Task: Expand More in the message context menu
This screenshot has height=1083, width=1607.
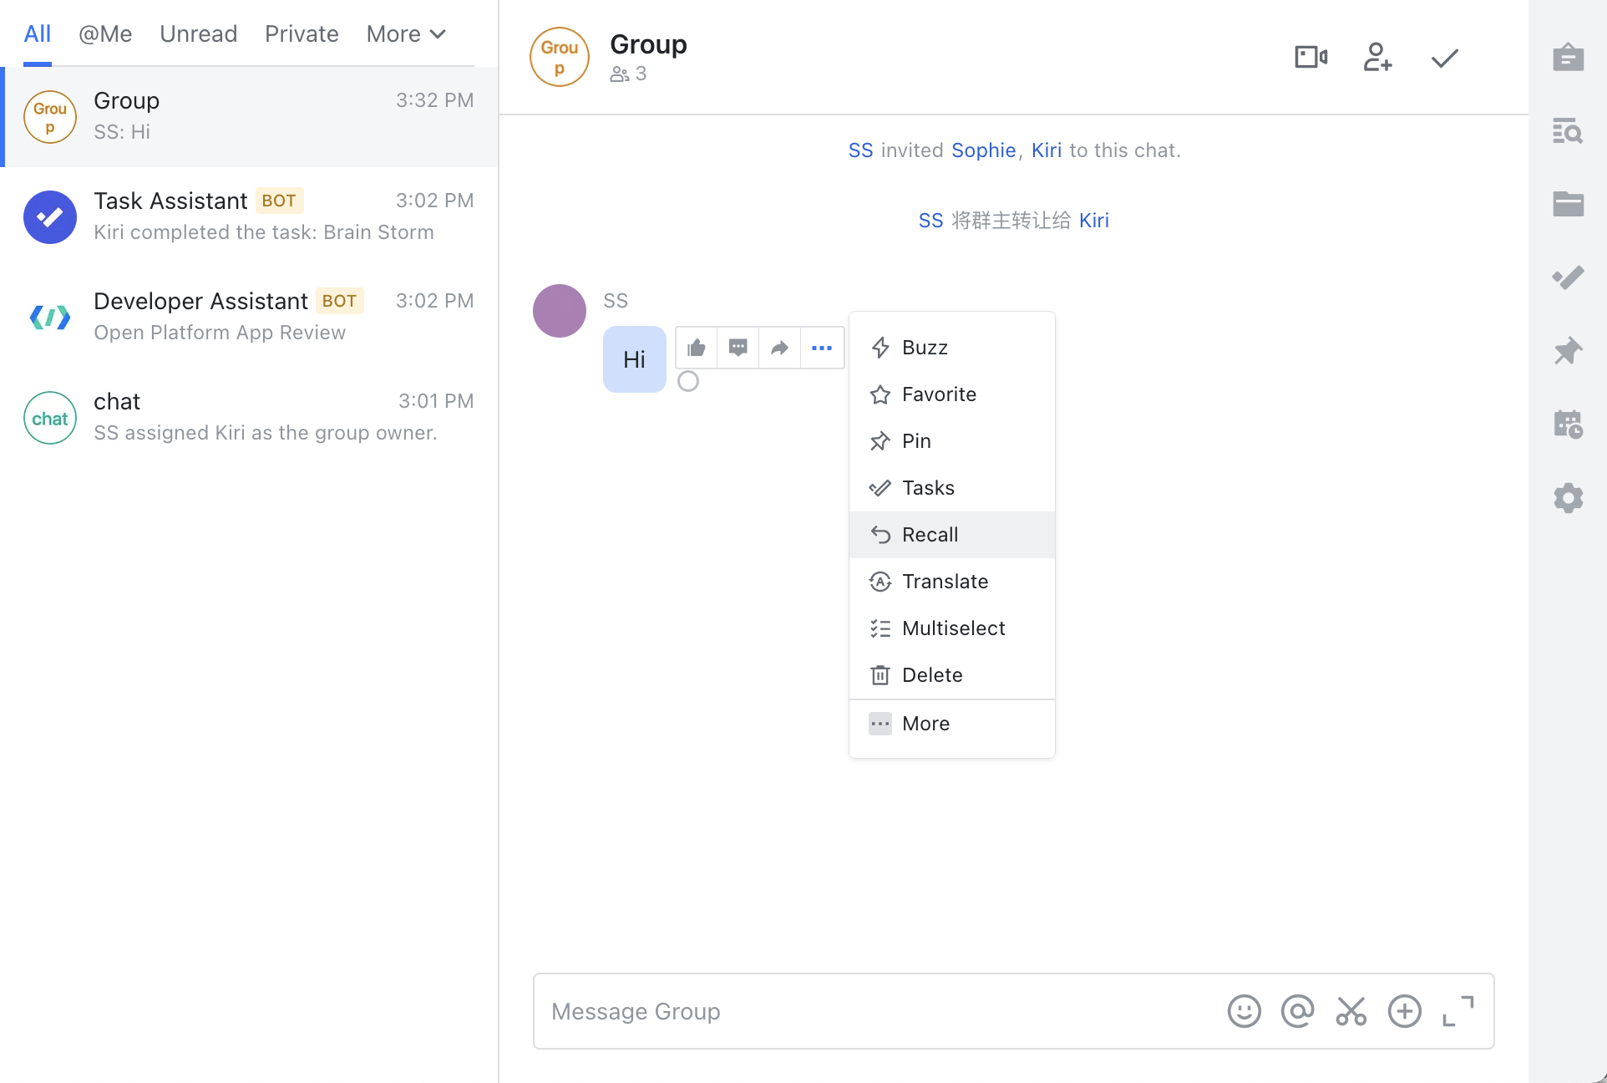Action: click(925, 724)
